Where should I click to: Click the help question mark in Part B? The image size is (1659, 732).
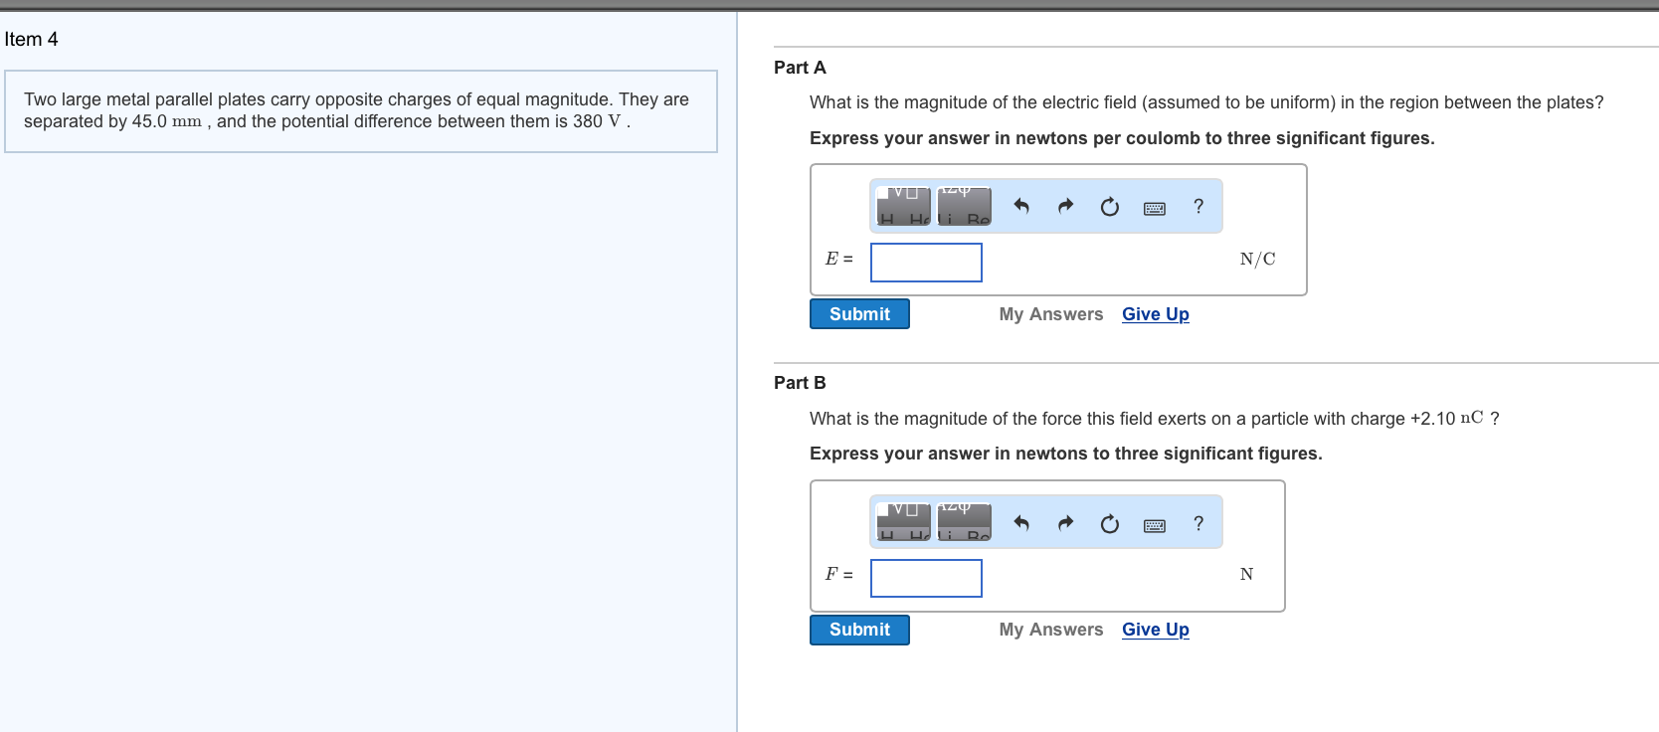pyautogui.click(x=1198, y=522)
